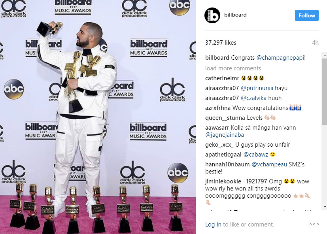Image resolution: width=327 pixels, height=234 pixels.
Task: Click the scrollbar down arrow in comments
Action: tap(325, 207)
